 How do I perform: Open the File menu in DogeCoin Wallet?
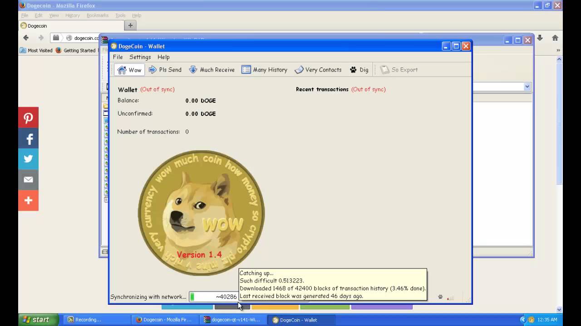[x=118, y=57]
